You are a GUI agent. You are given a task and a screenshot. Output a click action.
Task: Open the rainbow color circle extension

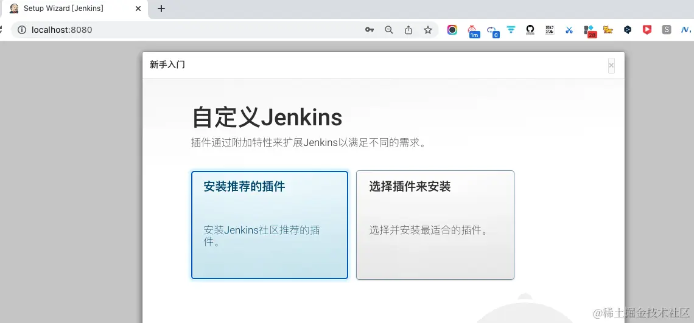452,30
